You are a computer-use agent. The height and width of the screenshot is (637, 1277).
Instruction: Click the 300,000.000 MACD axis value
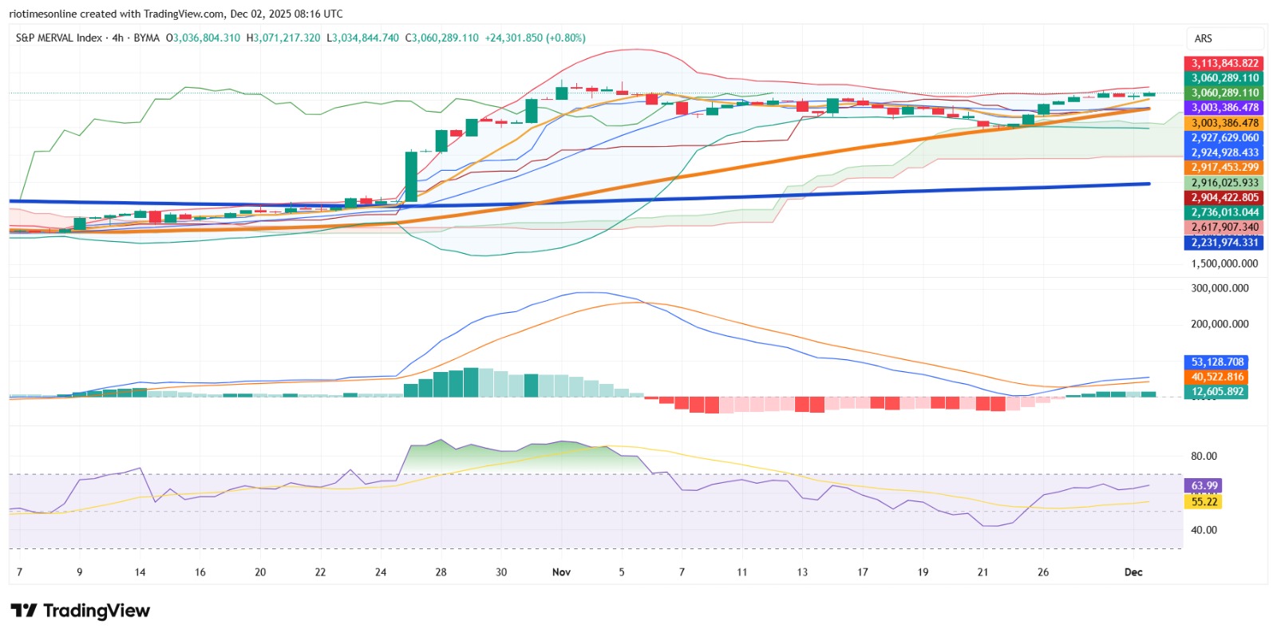point(1220,288)
